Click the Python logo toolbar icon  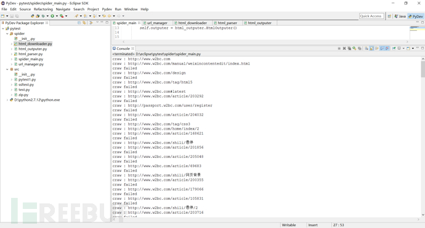[33, 16]
